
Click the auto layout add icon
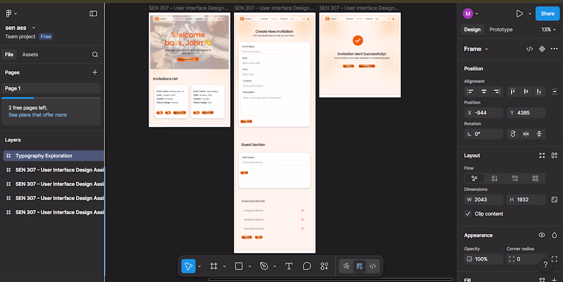(x=554, y=156)
